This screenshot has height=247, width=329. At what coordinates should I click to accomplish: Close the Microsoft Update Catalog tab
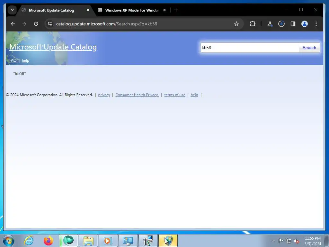click(x=88, y=10)
